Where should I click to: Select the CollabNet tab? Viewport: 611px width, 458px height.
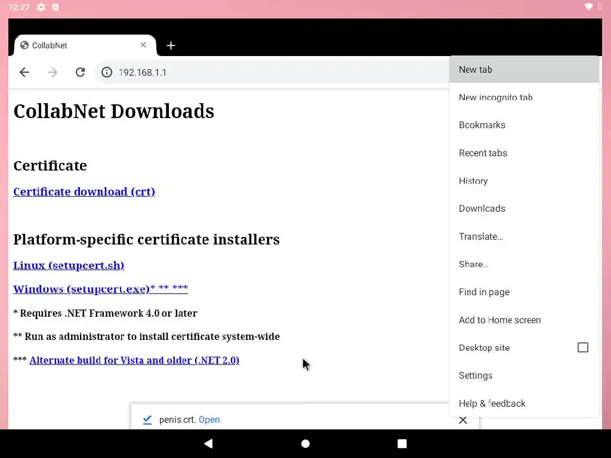[x=85, y=45]
